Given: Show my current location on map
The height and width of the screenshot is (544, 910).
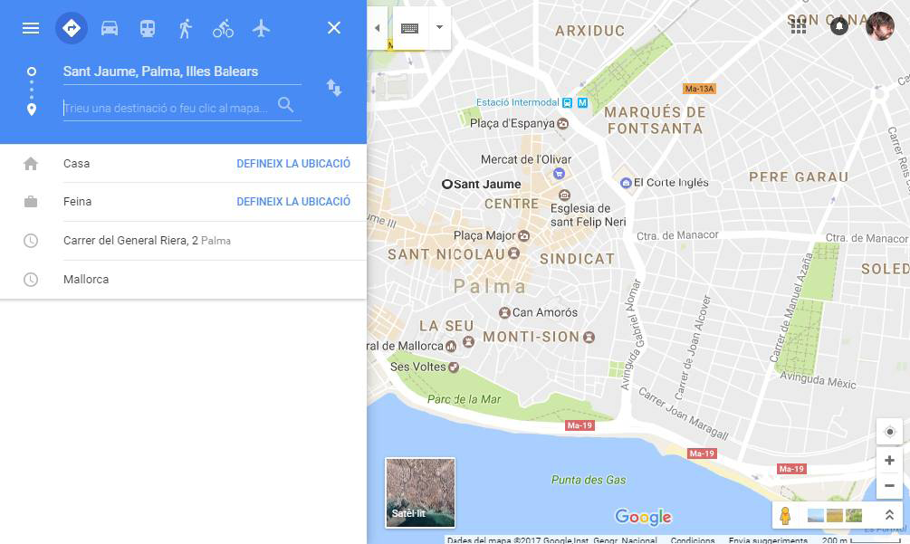Looking at the screenshot, I should point(889,432).
